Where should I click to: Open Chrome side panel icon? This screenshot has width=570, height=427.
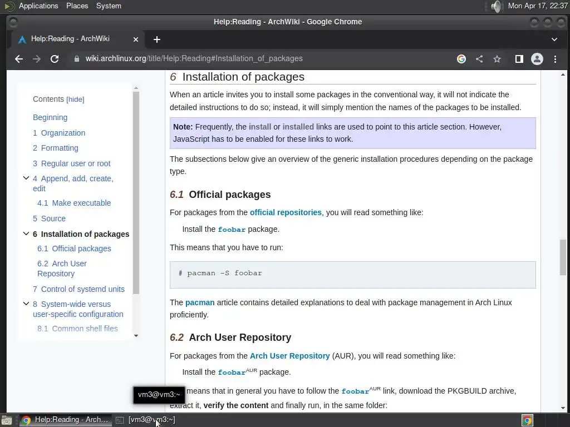pos(519,59)
